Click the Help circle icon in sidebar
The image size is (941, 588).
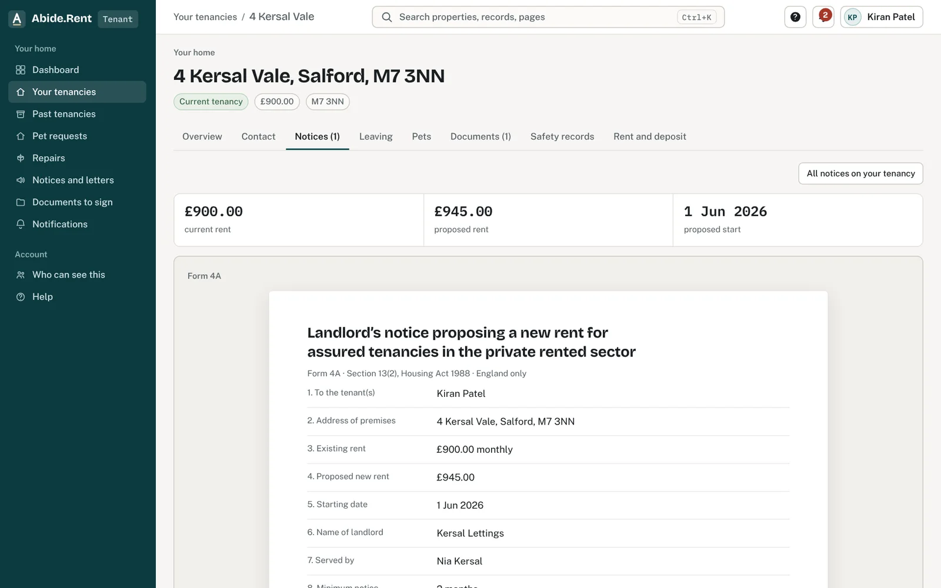pos(21,297)
